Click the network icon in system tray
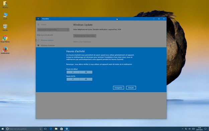This screenshot has height=131, width=209. (x=186, y=129)
